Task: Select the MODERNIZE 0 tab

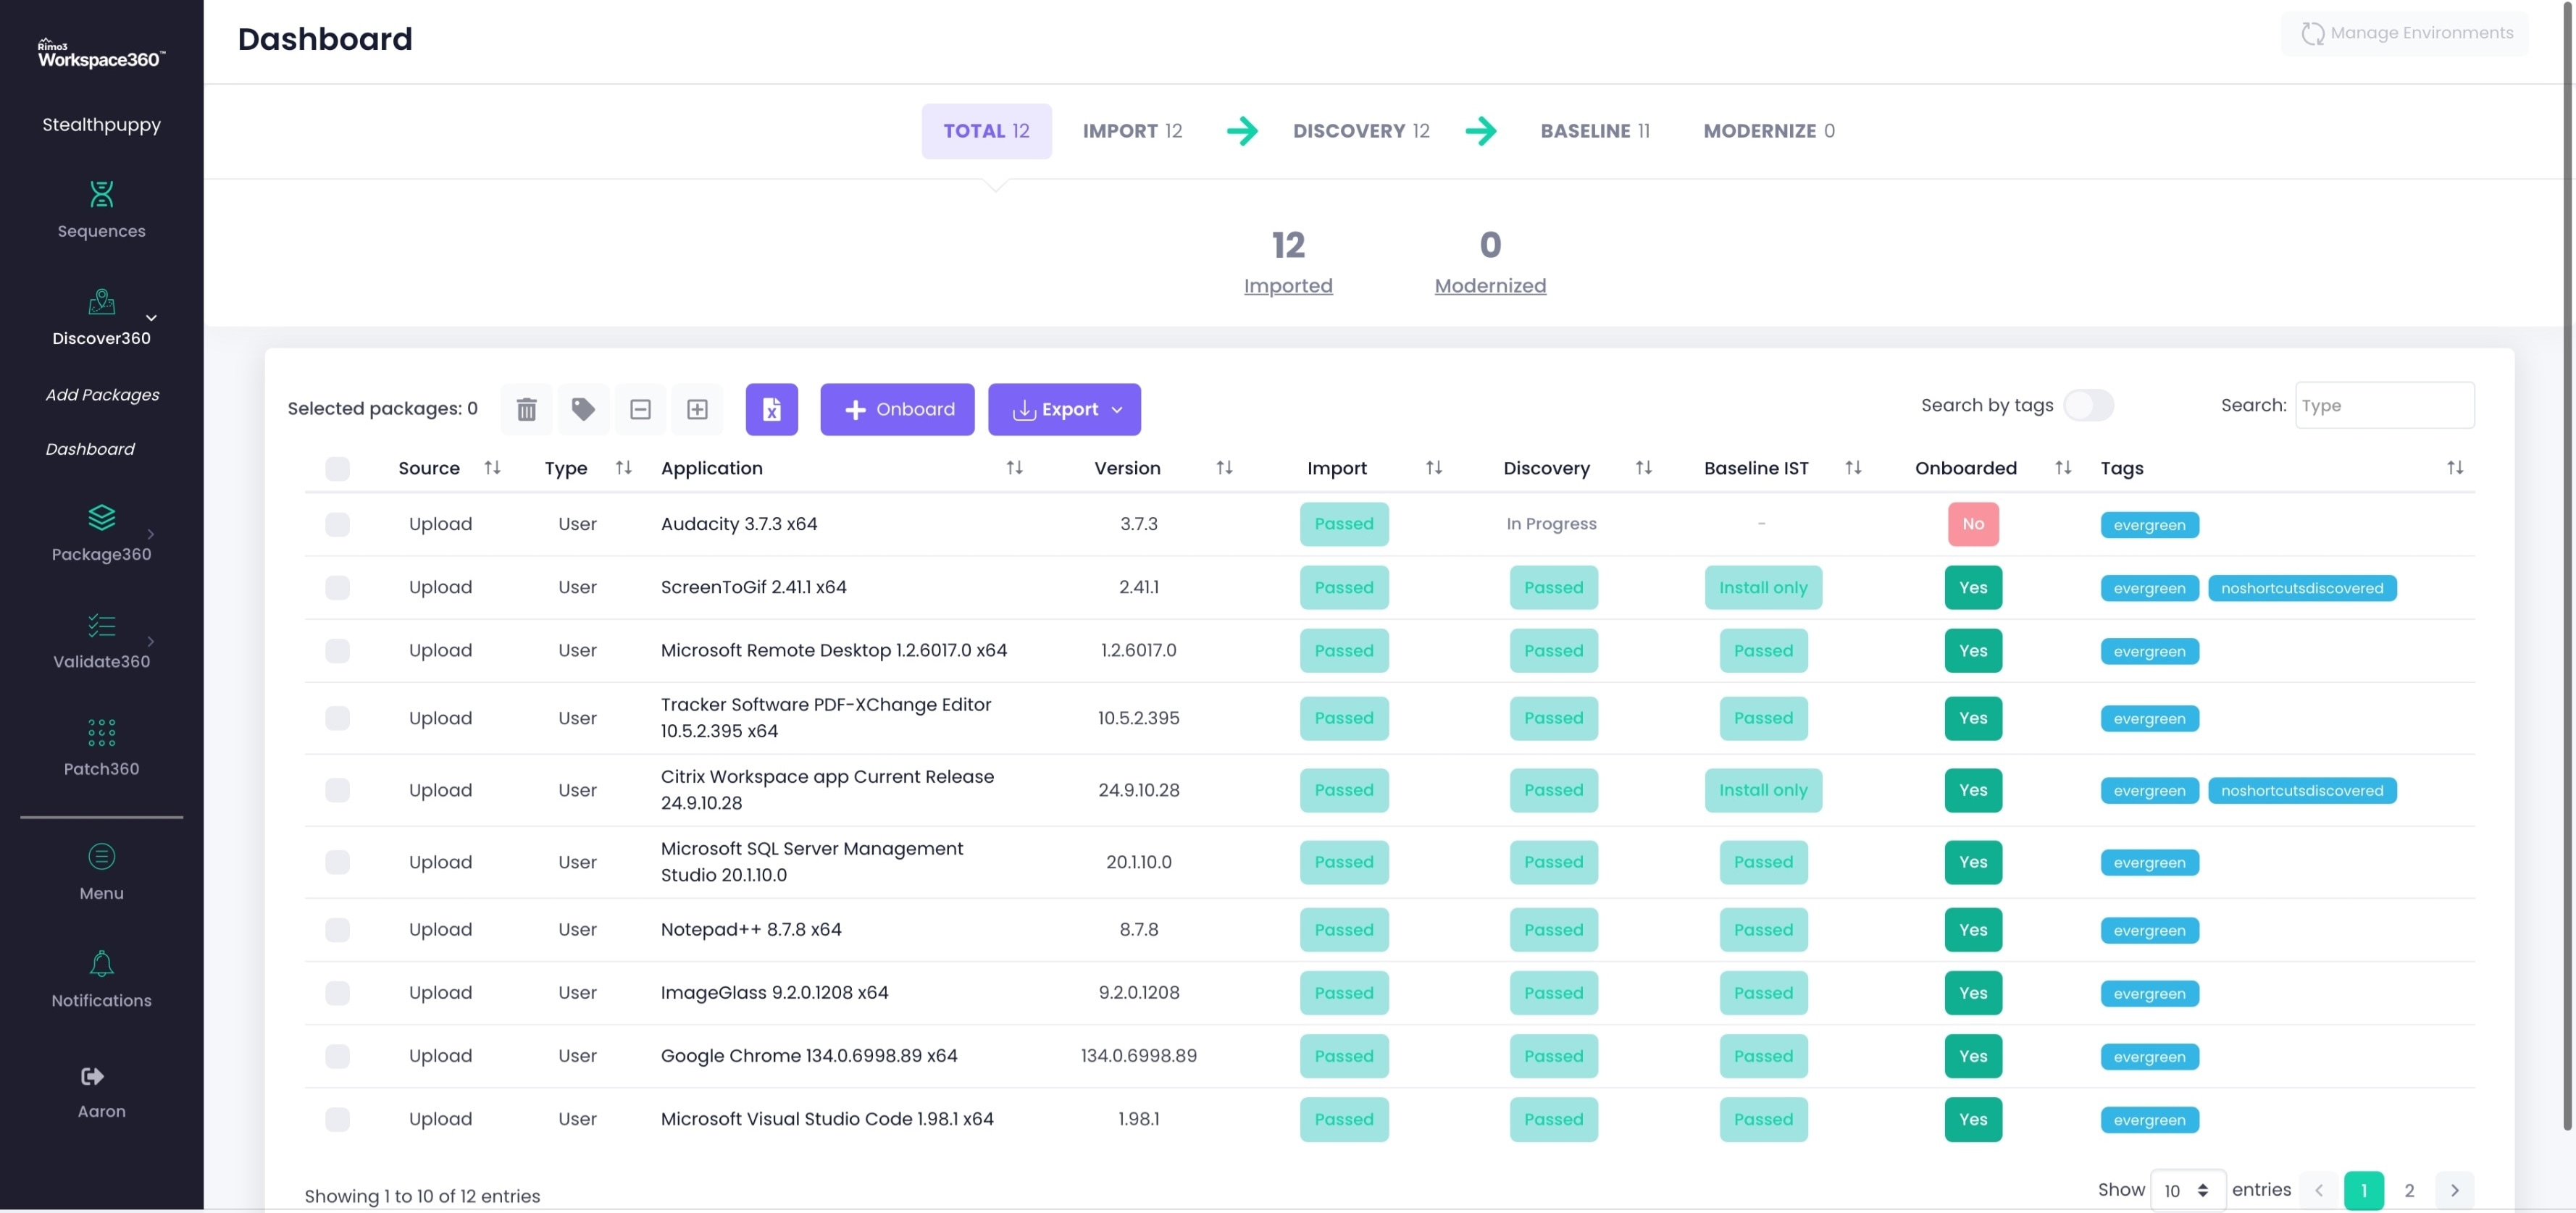Action: coord(1769,131)
